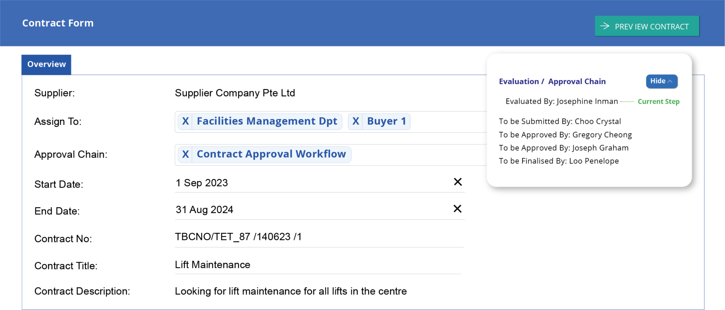This screenshot has width=725, height=310.
Task: Remove the Buyer 1 assignment tag
Action: tap(356, 121)
